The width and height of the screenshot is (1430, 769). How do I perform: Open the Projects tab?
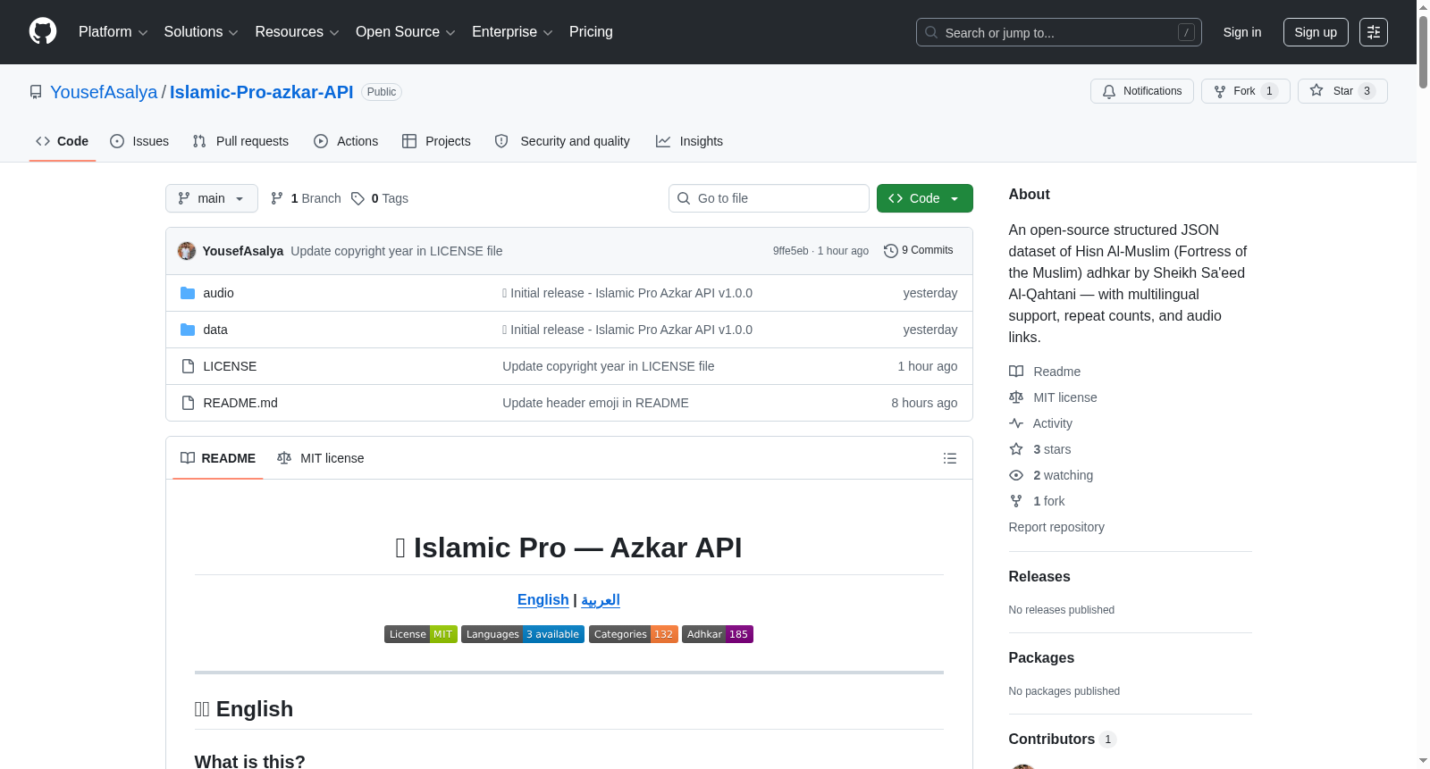436,141
